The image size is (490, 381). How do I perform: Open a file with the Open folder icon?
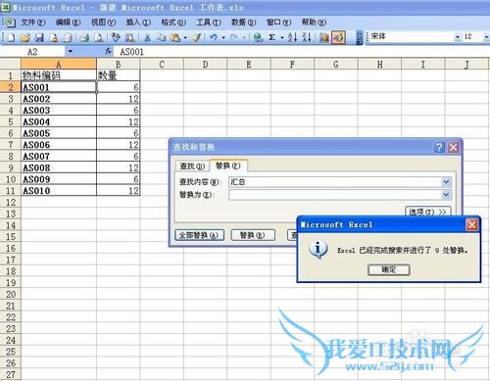click(x=25, y=37)
